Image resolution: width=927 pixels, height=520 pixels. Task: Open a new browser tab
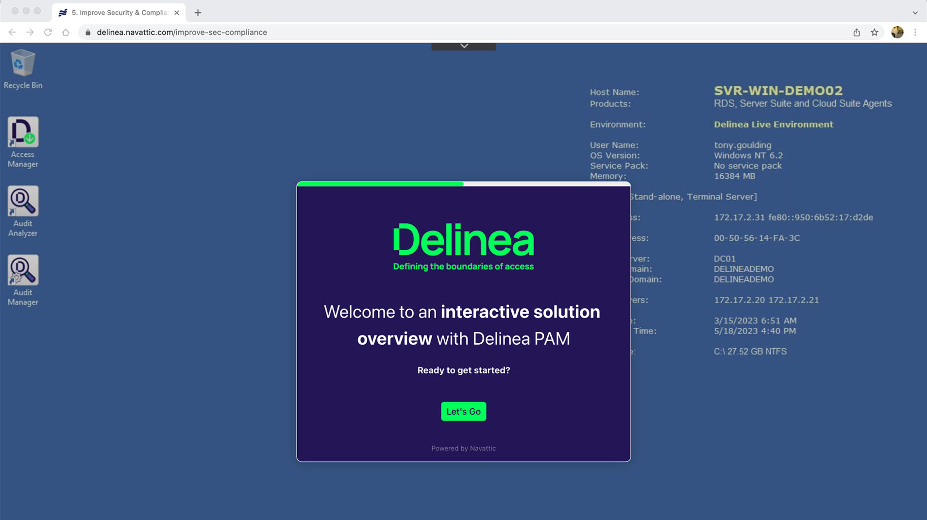[198, 13]
